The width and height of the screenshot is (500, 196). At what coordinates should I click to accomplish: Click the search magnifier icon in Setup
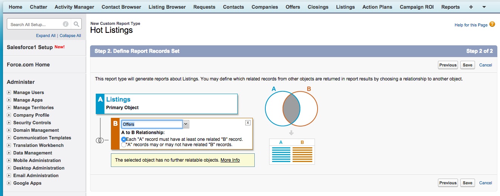(76, 24)
